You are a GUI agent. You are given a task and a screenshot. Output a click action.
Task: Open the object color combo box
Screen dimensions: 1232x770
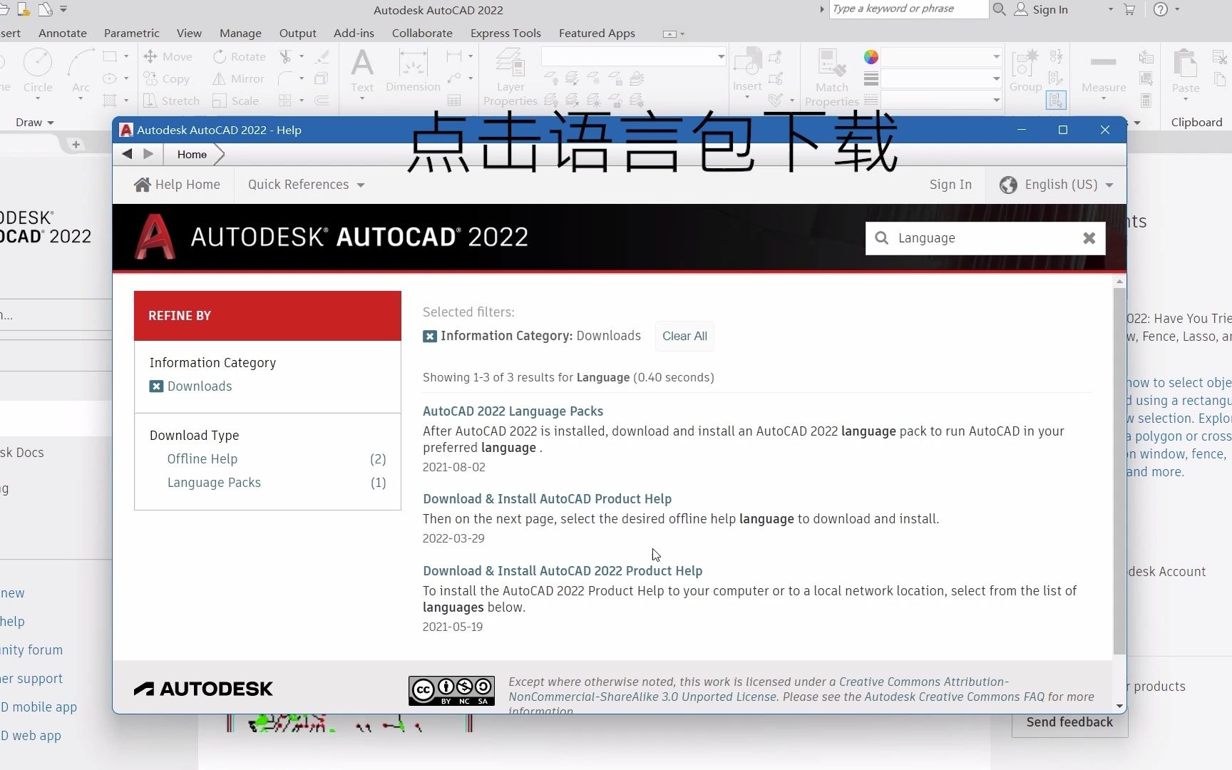[941, 56]
